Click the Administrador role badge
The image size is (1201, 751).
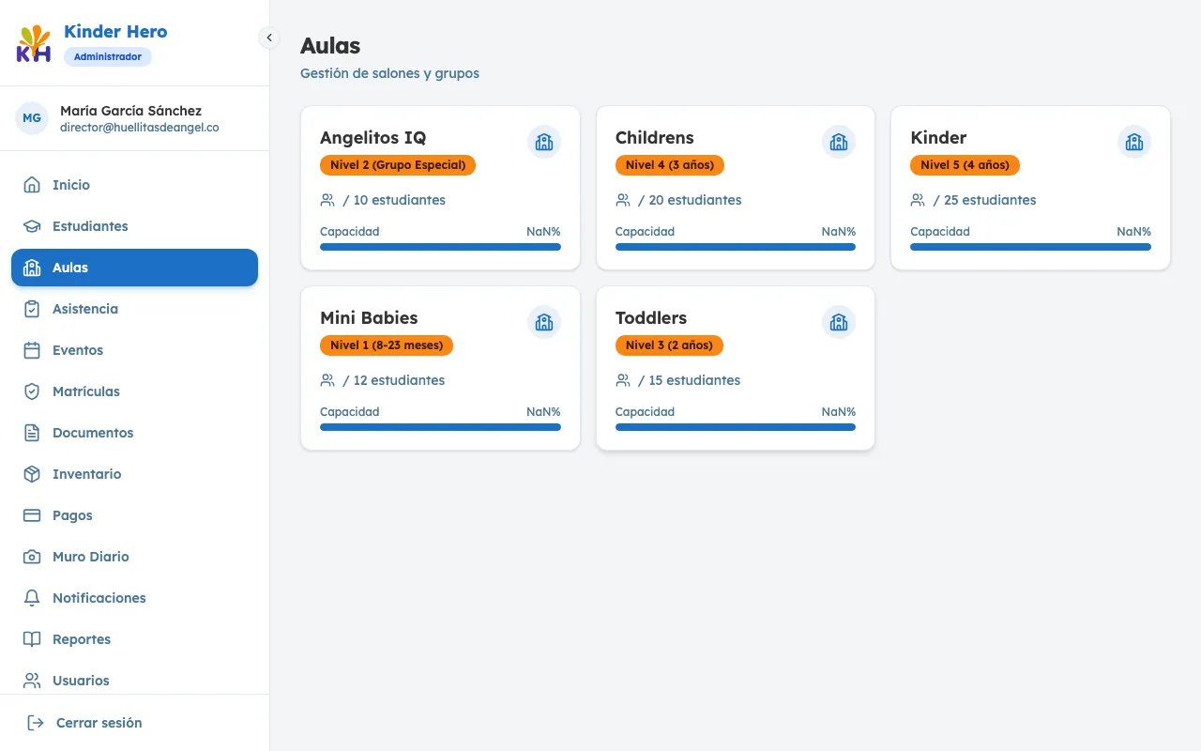108,57
